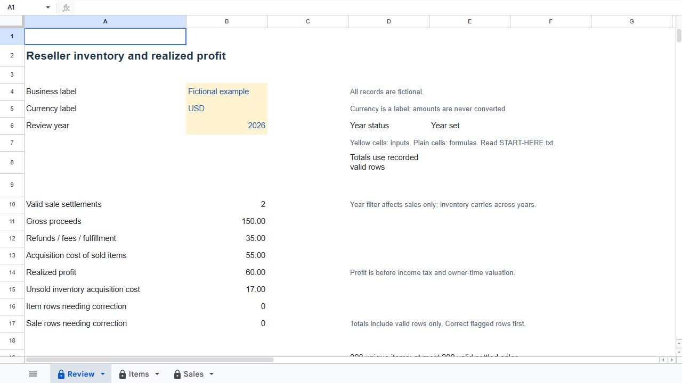Click the select-all corner box

[x=12, y=21]
